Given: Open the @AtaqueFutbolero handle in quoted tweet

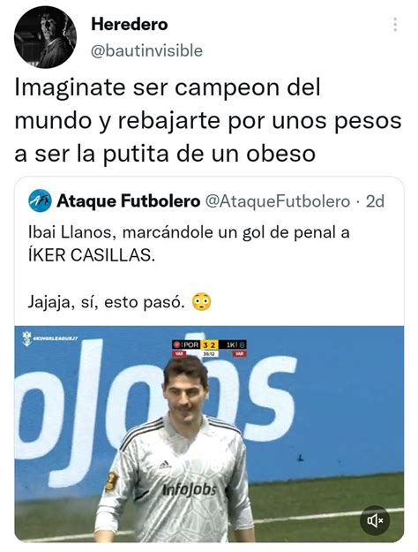Looking at the screenshot, I should click(277, 201).
